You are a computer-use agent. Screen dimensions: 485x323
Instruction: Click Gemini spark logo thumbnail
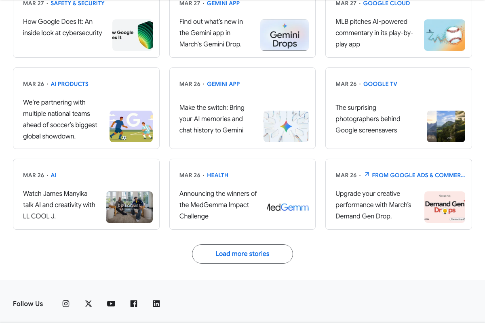(286, 126)
